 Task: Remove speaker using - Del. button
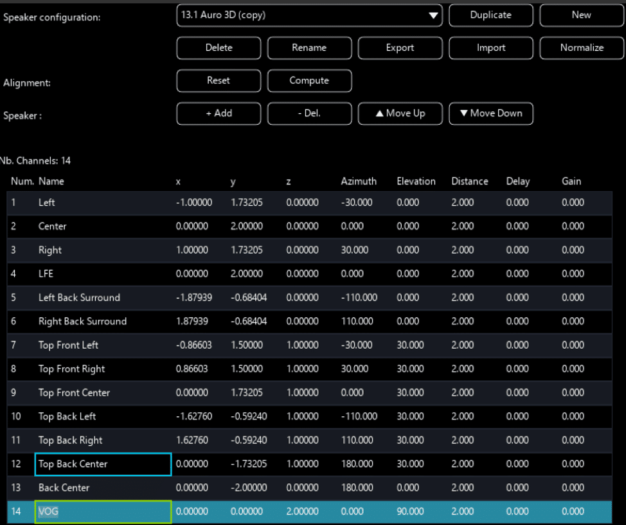(x=309, y=114)
